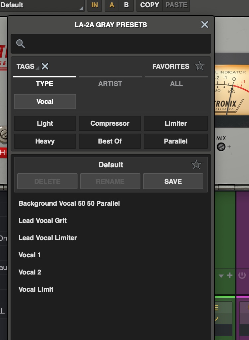Switch to the ALL tab

pyautogui.click(x=176, y=84)
